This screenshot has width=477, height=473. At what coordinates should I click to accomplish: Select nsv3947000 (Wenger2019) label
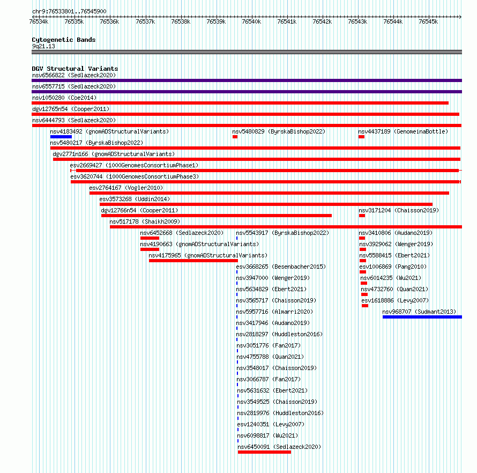coord(273,278)
